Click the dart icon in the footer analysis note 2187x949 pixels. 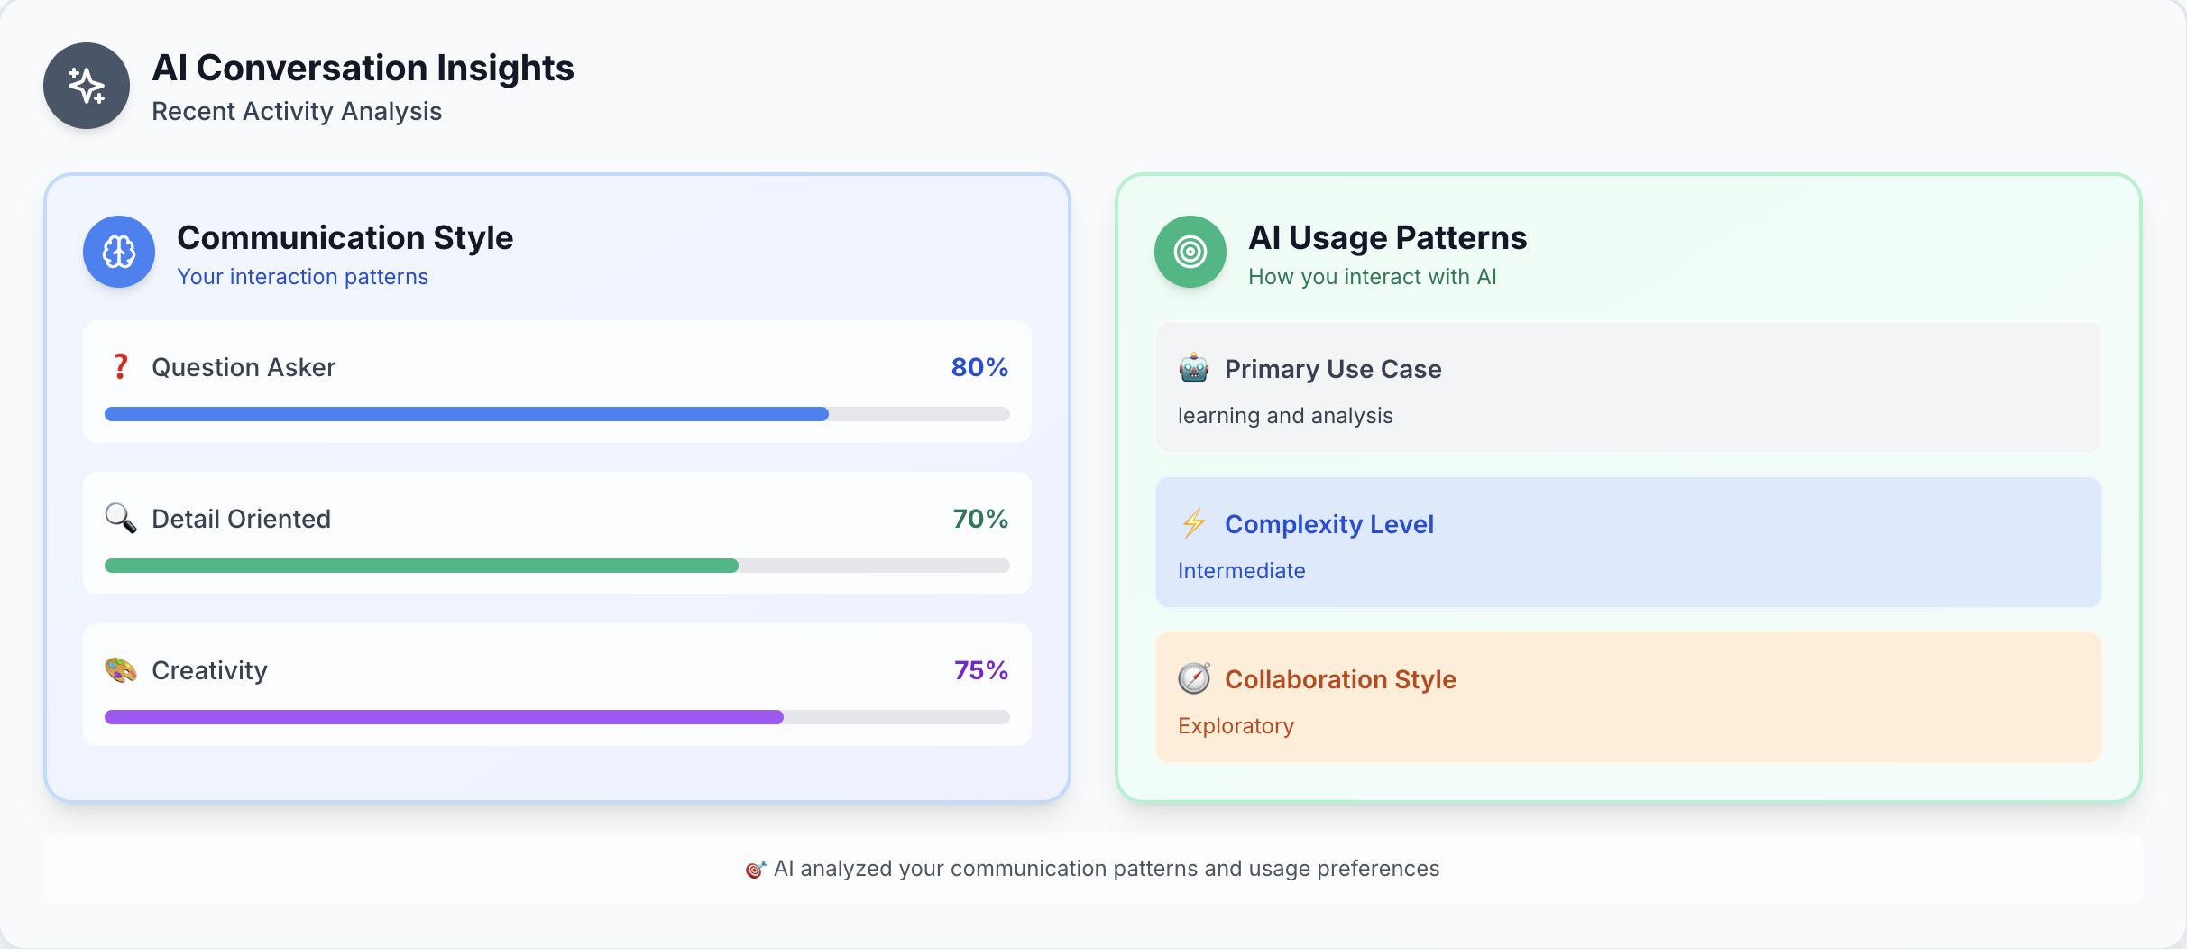tap(758, 869)
